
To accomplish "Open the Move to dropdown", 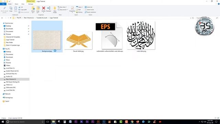I will (x=33, y=10).
